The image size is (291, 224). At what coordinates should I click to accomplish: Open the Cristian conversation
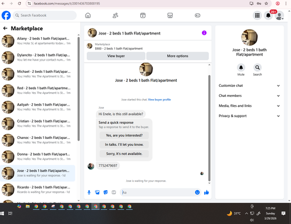(x=38, y=124)
